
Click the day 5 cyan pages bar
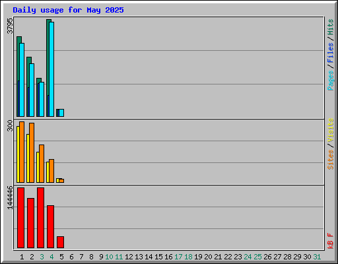click(61, 113)
